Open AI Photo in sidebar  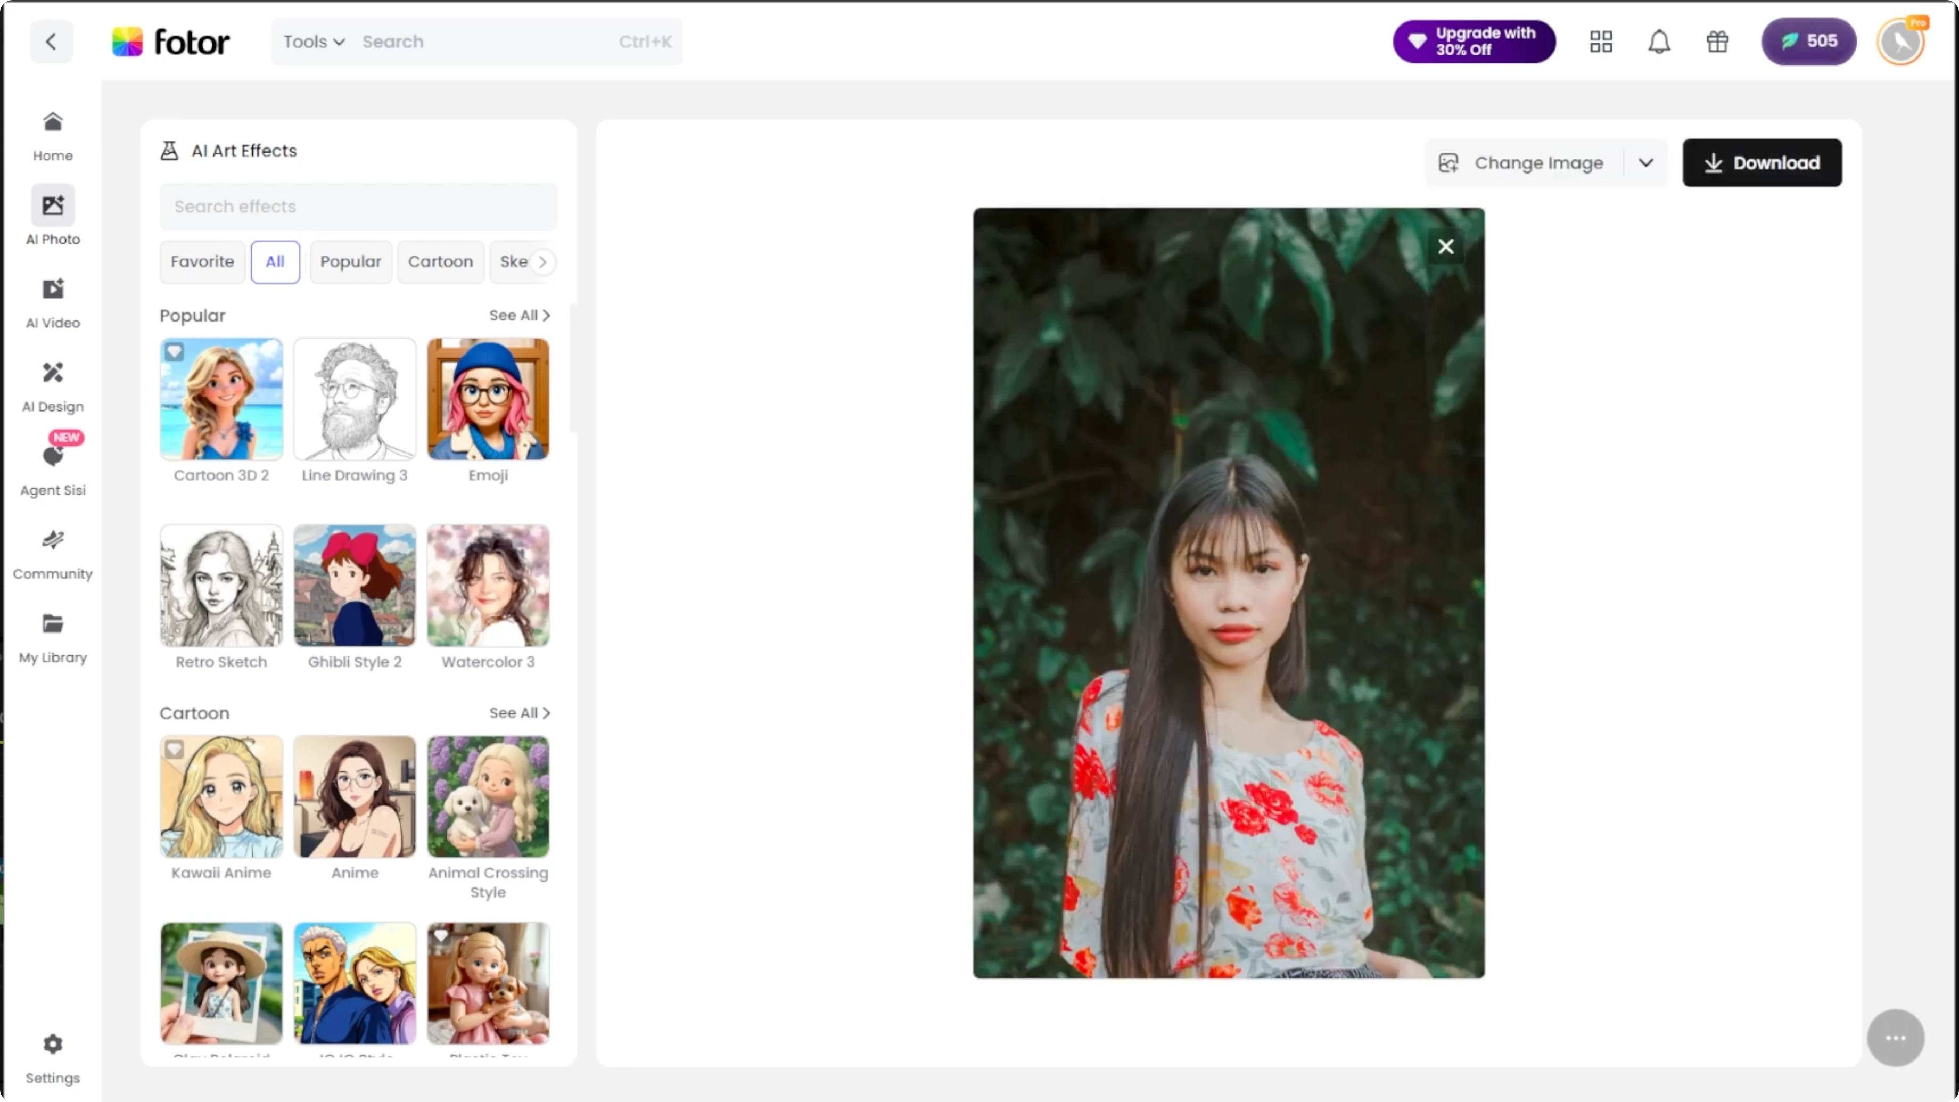53,216
